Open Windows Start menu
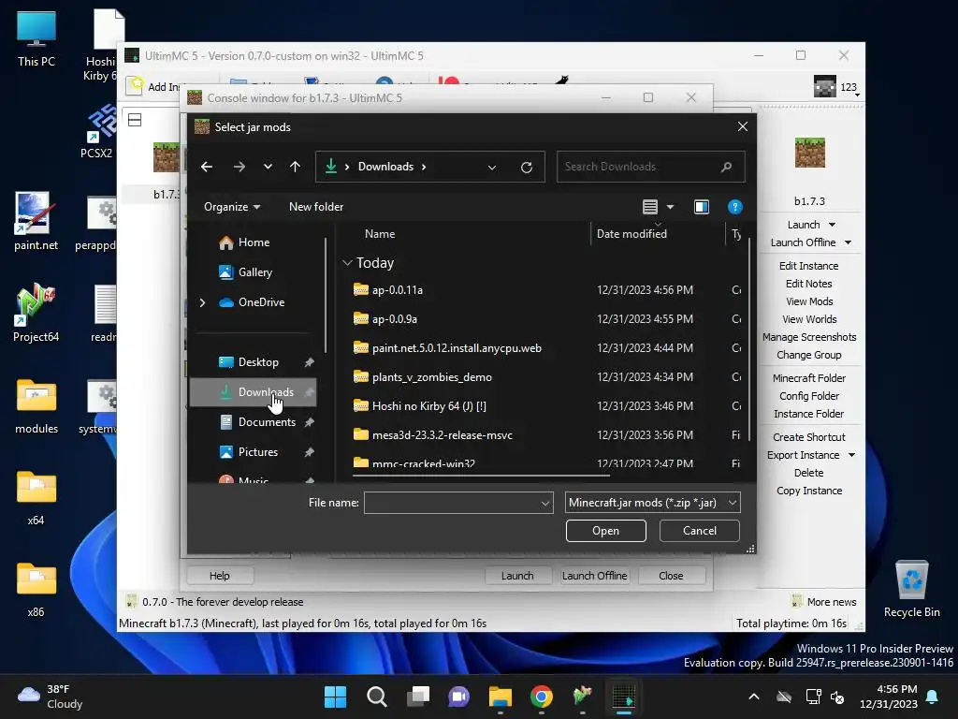 click(335, 697)
